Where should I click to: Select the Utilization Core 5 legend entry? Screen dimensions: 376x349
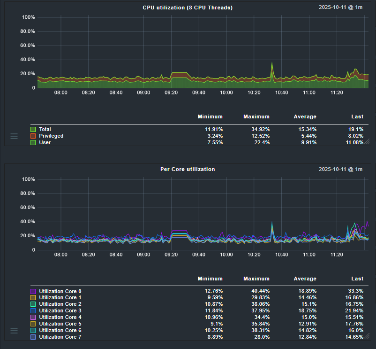[60, 324]
